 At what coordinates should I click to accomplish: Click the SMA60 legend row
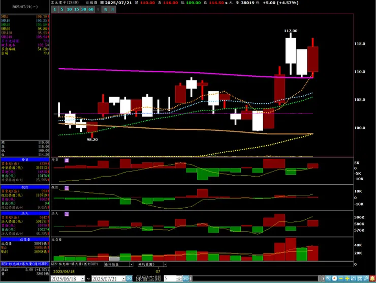tap(25, 29)
